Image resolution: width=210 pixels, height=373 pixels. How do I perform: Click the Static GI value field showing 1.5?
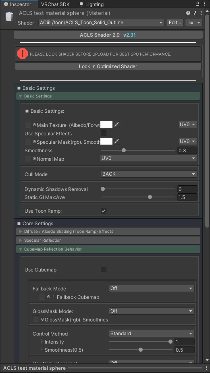(187, 197)
